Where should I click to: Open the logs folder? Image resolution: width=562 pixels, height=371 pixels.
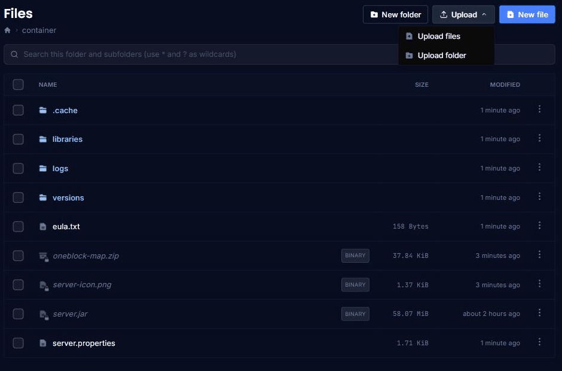pyautogui.click(x=60, y=169)
